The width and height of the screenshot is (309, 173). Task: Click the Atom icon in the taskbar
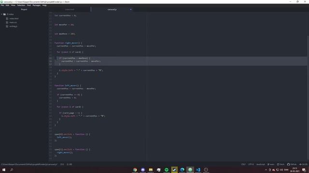(190, 170)
